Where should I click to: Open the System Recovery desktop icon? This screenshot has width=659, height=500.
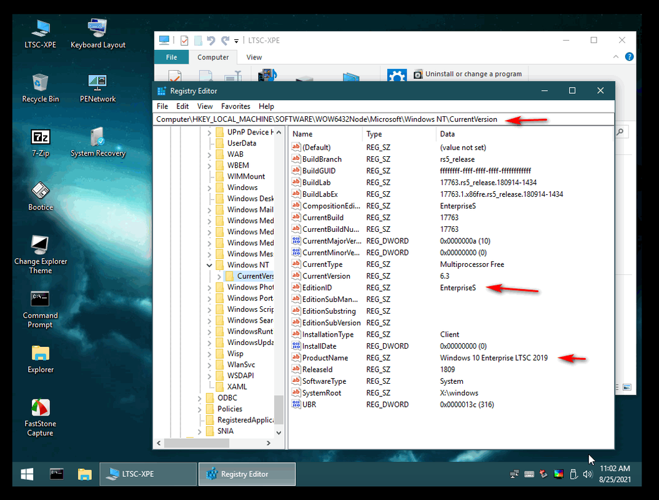click(98, 143)
